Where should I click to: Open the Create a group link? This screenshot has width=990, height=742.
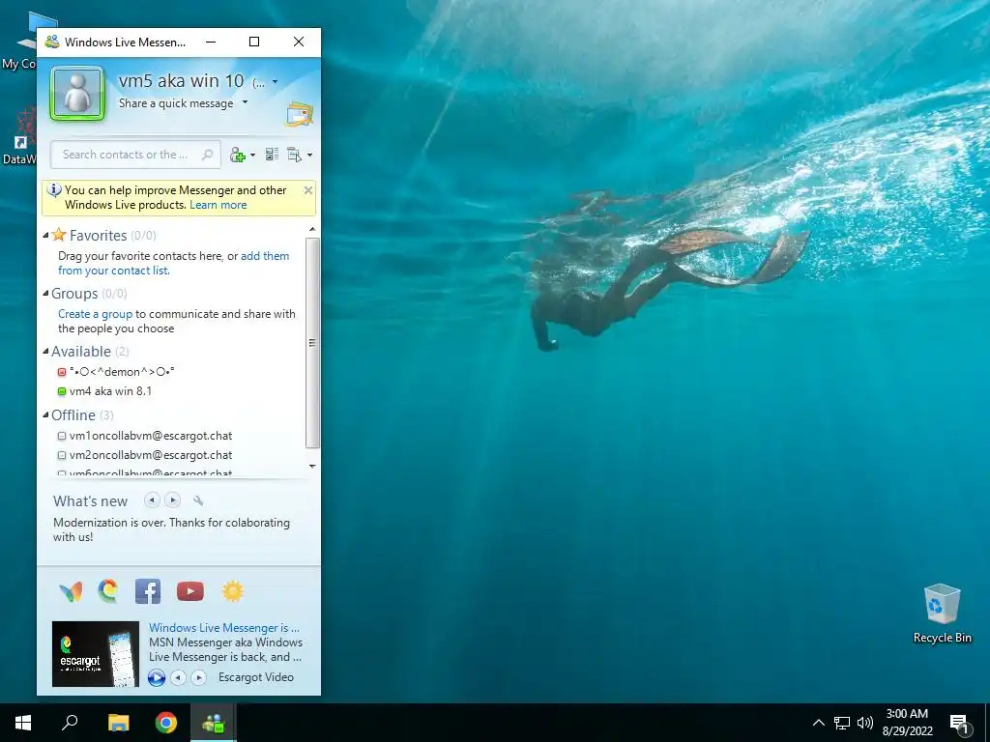96,314
